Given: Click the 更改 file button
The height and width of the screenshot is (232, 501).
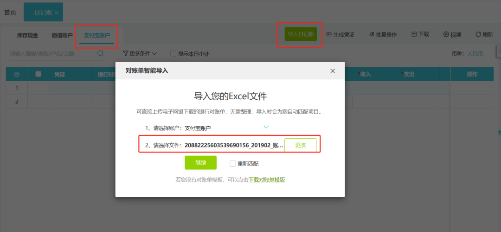Looking at the screenshot, I should pyautogui.click(x=300, y=145).
